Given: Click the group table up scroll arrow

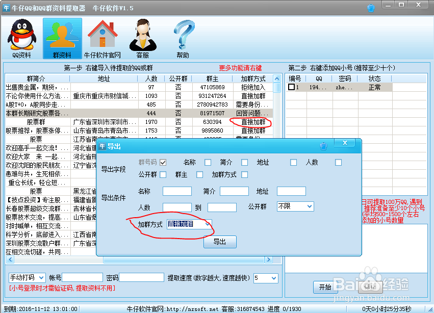Looking at the screenshot, I should (x=277, y=79).
